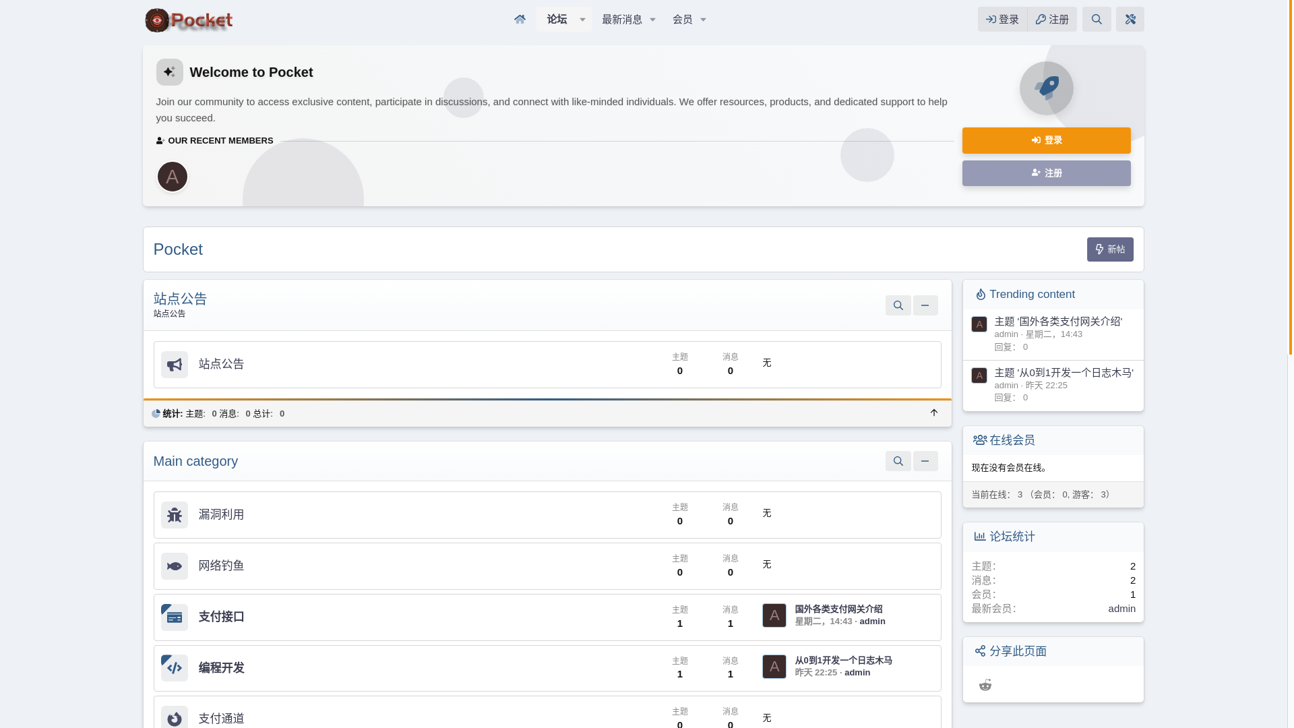
Task: Open the tools wrench icon in header
Action: click(1130, 20)
